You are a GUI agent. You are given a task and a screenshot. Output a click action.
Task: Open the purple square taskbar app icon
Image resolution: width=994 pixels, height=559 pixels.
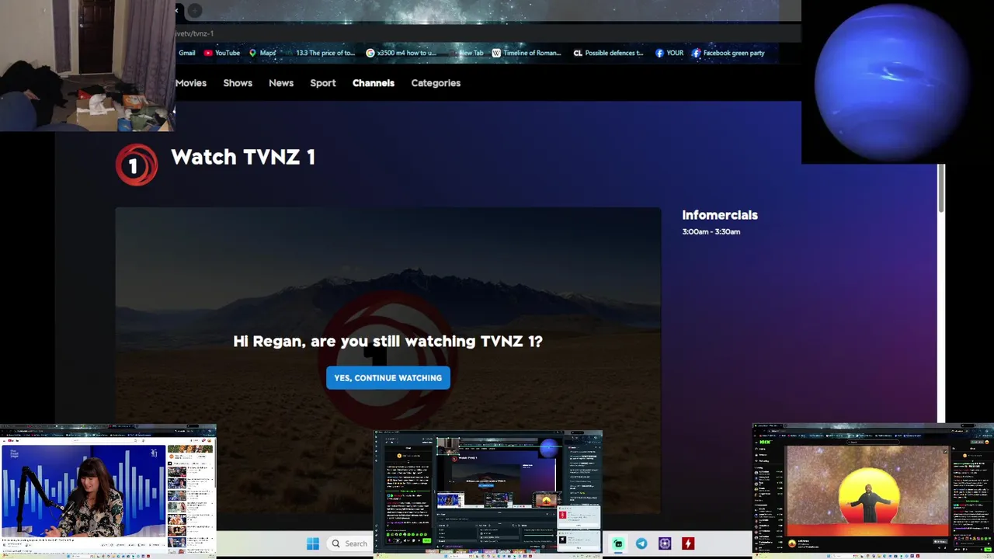[x=665, y=543]
